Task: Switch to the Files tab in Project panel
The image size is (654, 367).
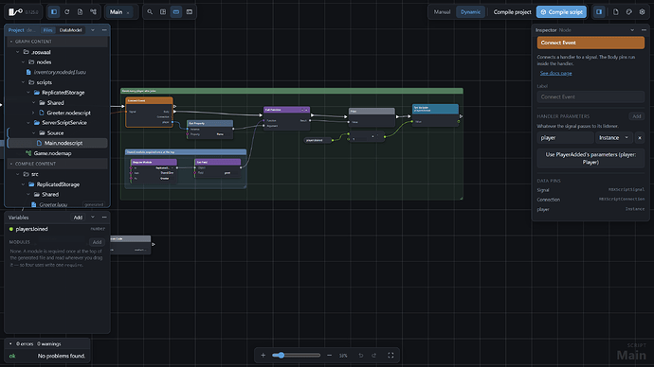Action: (x=47, y=30)
